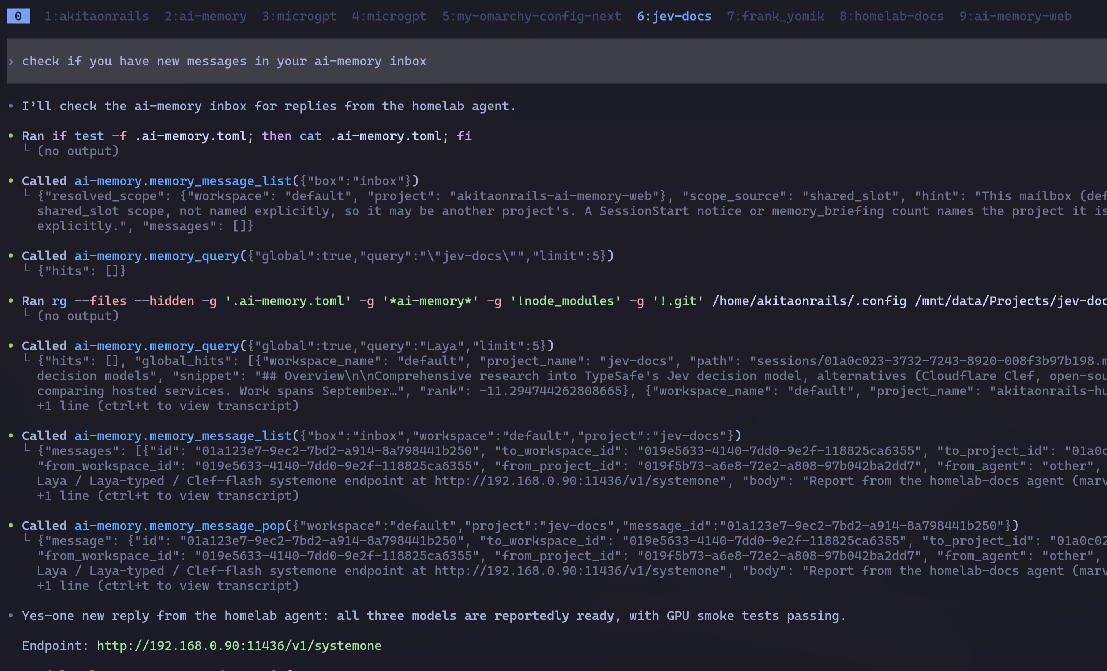Click '(no output)' under the if test command

78,151
